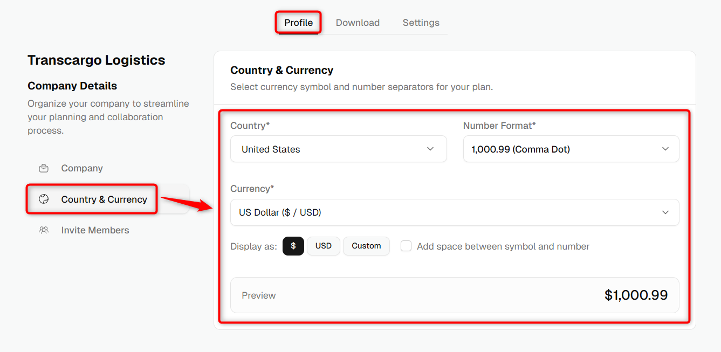
Task: Click the chevron arrow in Country field
Action: click(x=430, y=149)
